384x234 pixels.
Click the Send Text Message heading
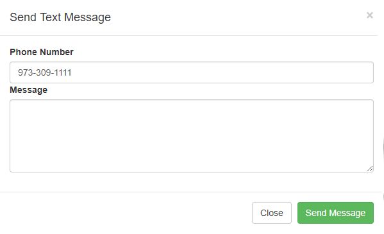pyautogui.click(x=60, y=17)
